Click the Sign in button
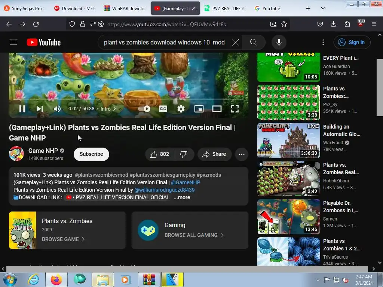Image resolution: width=383 pixels, height=287 pixels. coord(352,42)
